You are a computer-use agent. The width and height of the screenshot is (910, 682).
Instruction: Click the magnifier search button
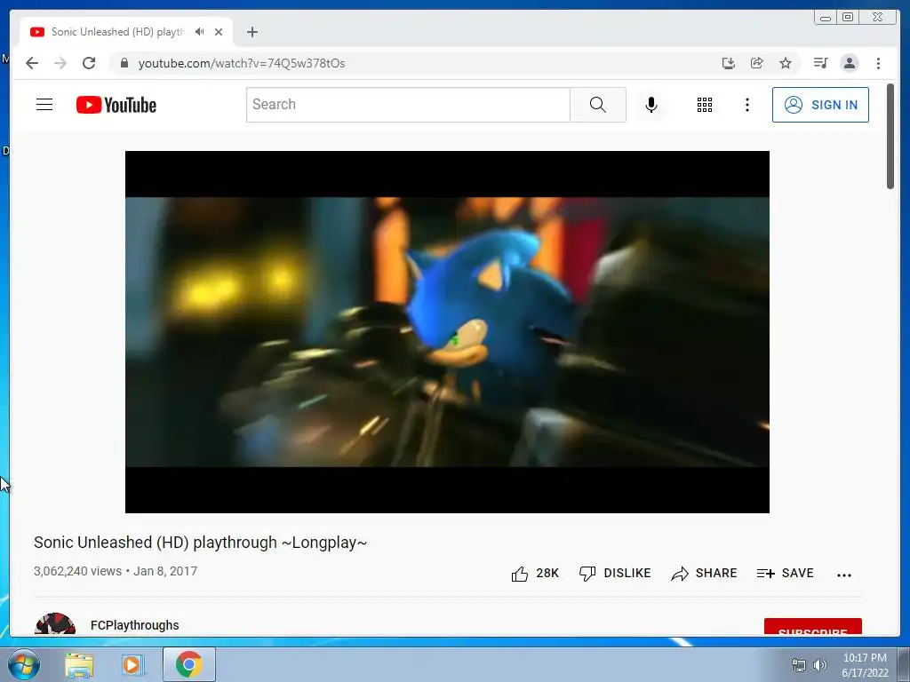pos(598,105)
